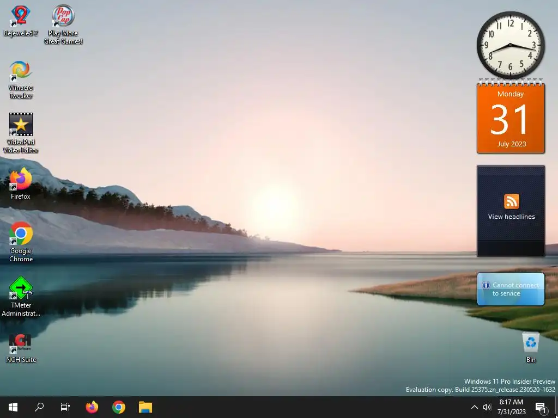Click the orange RSS feed icon
Viewport: 558px width, 418px height.
click(x=511, y=201)
